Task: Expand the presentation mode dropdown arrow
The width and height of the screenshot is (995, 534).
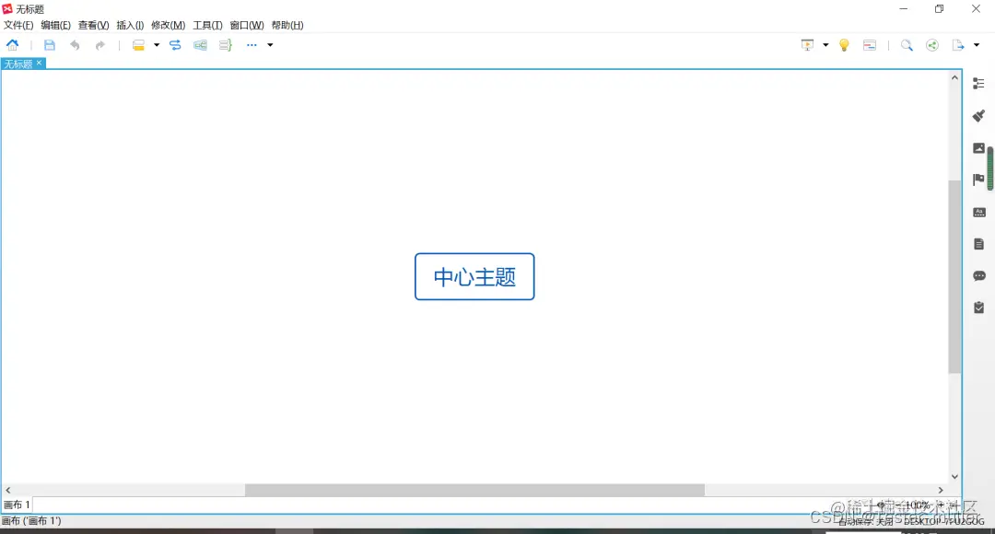Action: [826, 45]
